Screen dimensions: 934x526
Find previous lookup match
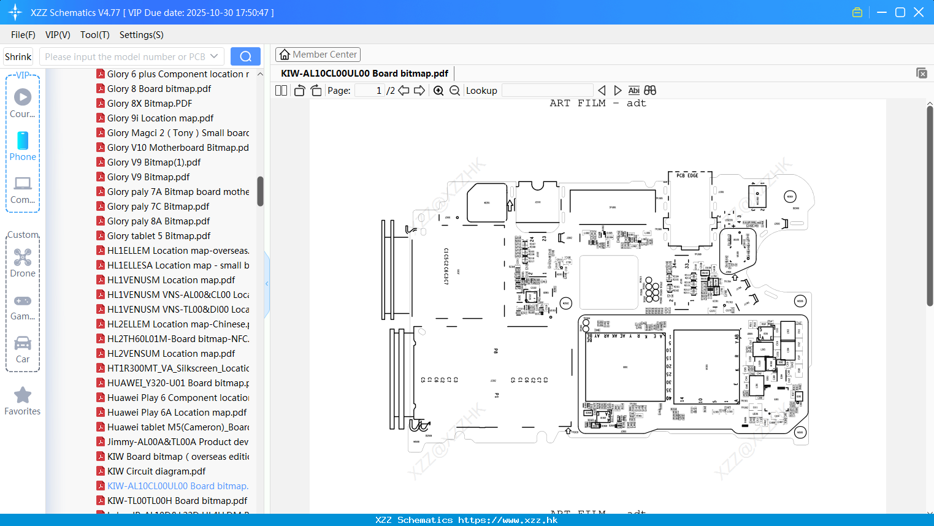(602, 90)
